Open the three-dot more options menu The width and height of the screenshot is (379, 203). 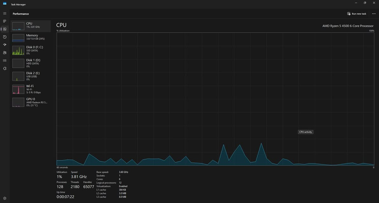pyautogui.click(x=374, y=14)
